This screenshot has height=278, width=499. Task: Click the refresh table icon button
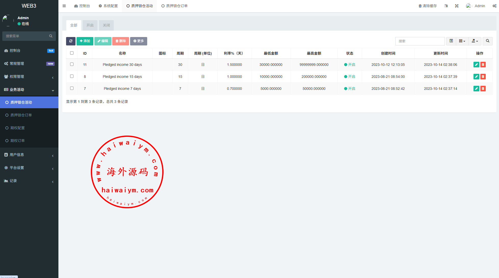71,41
